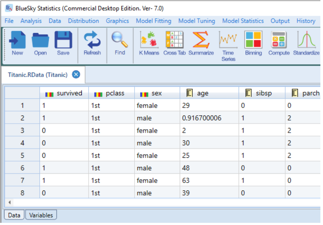Run K Means clustering tool

(x=149, y=43)
